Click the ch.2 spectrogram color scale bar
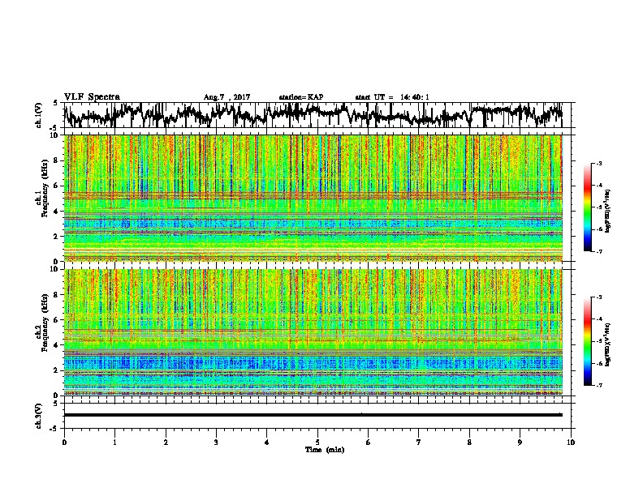The height and width of the screenshot is (496, 643). click(x=588, y=341)
